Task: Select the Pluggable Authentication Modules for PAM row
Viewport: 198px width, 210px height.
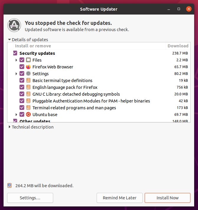Action: tap(91, 101)
